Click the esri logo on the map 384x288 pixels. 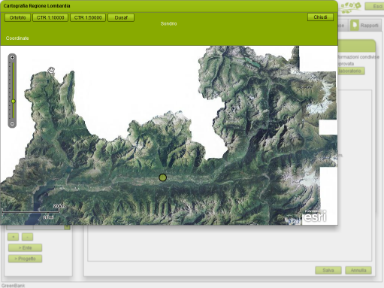pyautogui.click(x=315, y=216)
